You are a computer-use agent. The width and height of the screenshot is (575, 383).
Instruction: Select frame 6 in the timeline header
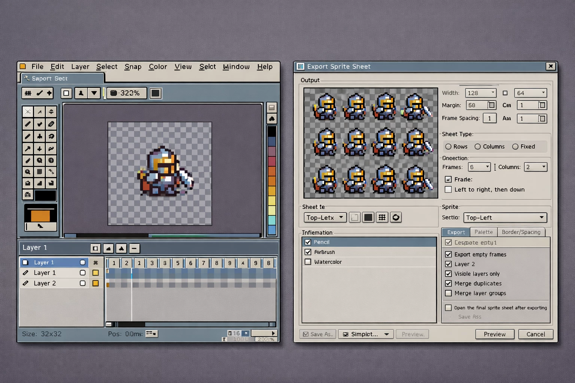click(x=191, y=263)
